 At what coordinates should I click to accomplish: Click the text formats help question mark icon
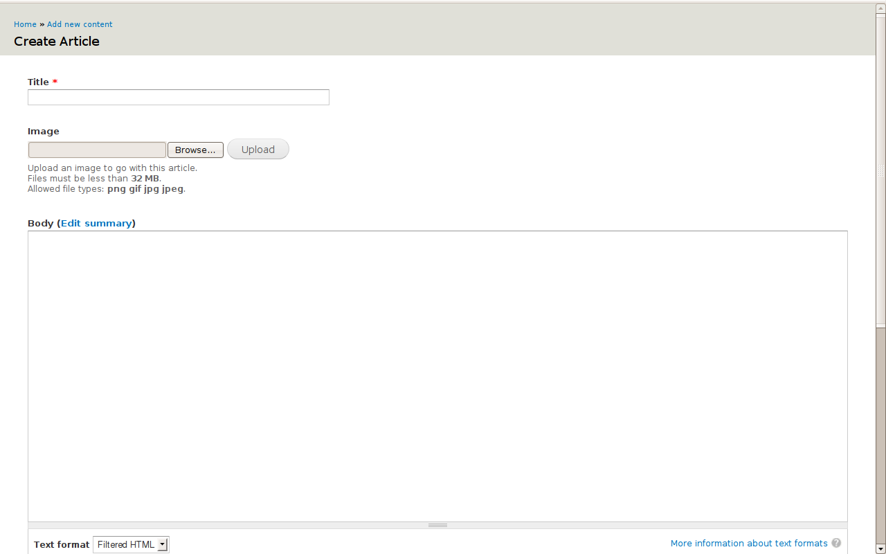836,543
